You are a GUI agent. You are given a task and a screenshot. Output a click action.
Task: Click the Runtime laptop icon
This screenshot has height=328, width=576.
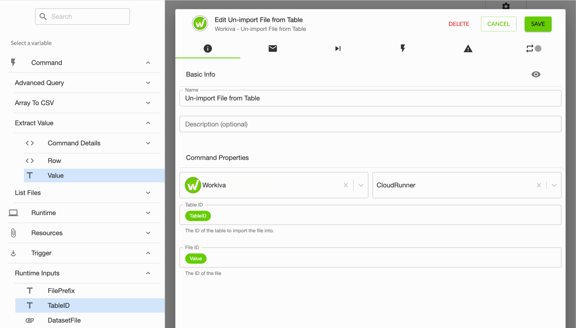point(13,213)
